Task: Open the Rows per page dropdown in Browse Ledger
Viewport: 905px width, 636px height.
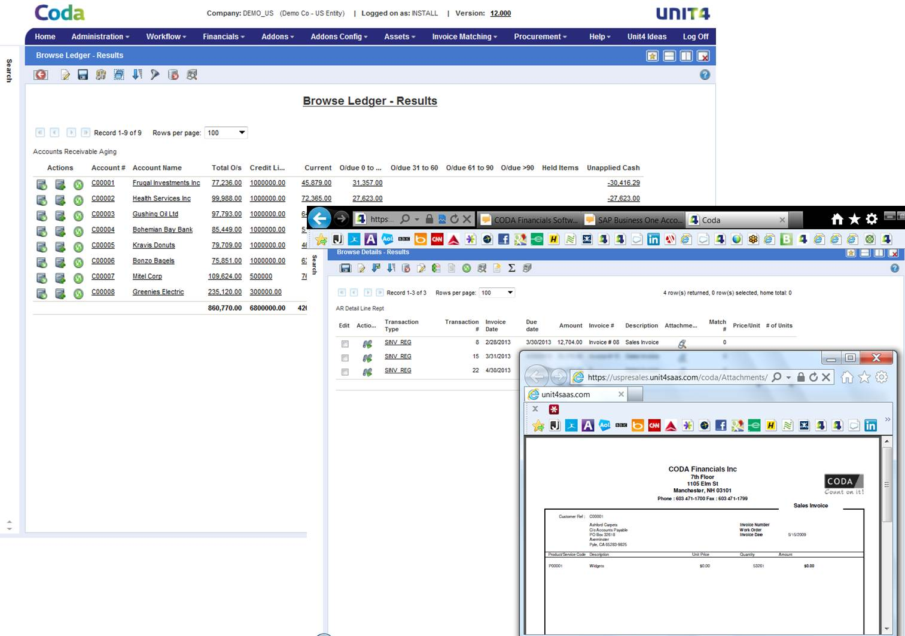Action: 226,133
